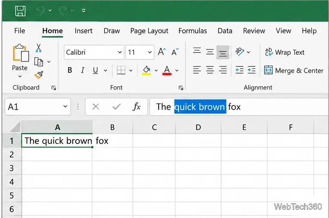Viewport: 329px width, 218px height.
Task: Select Top Align icon
Action: click(x=197, y=52)
